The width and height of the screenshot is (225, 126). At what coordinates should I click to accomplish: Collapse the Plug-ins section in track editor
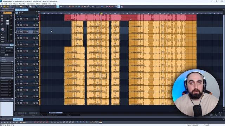1,61
